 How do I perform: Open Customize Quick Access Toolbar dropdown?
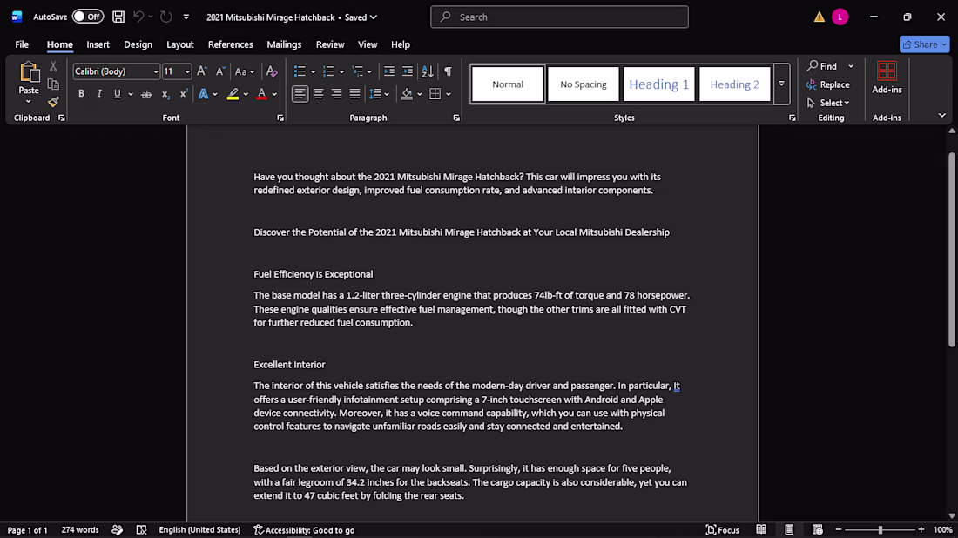186,17
